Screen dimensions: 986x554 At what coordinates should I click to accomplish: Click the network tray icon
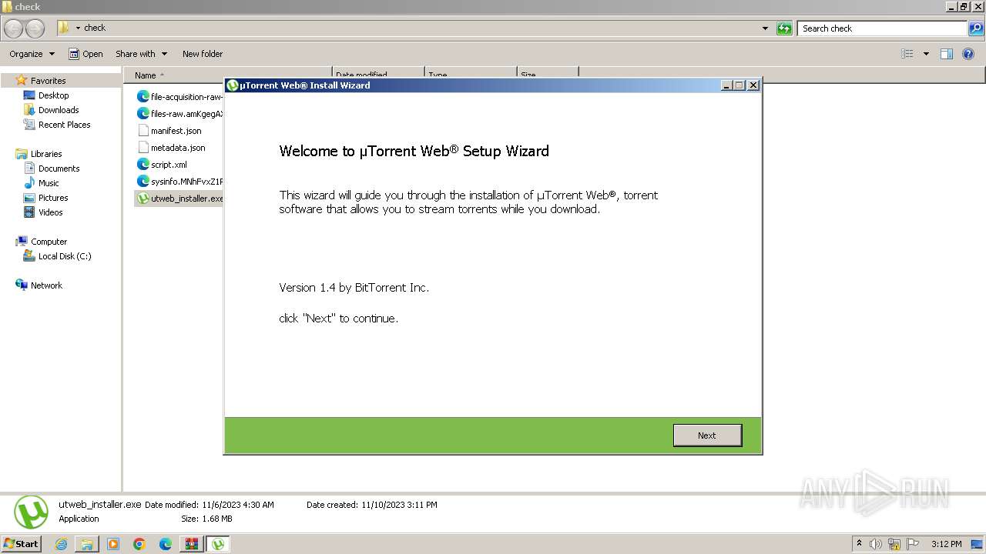[x=894, y=544]
